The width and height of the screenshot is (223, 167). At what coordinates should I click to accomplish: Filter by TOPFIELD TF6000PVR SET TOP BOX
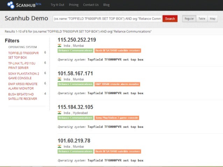click(x=23, y=55)
